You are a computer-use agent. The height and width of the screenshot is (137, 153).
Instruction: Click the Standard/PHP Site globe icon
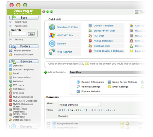click(x=52, y=27)
